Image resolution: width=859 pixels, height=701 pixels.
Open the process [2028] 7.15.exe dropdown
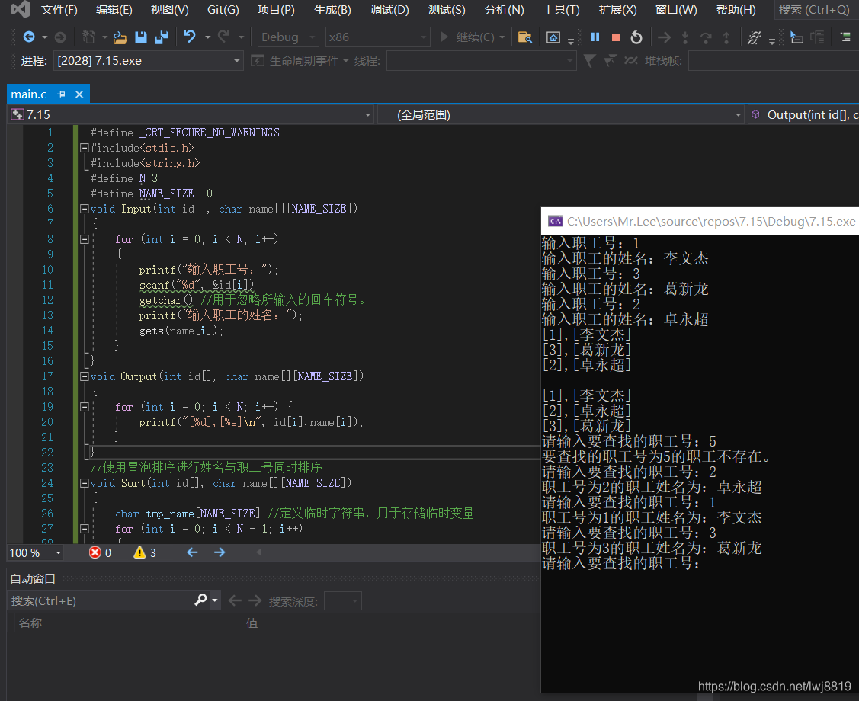point(149,60)
